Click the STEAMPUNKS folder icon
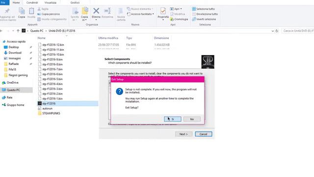 (x=40, y=114)
